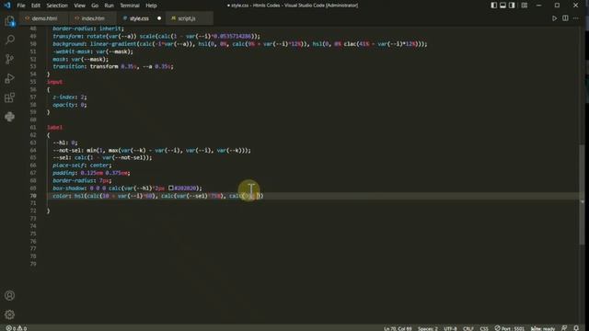Screen dimensions: 589x331
Task: Click the #202020 color swatch on line 69
Action: point(170,188)
